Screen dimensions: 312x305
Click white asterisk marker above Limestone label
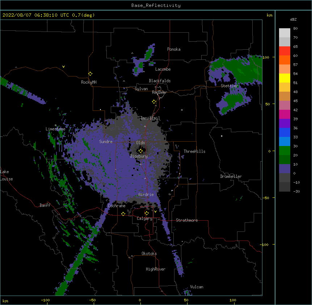click(x=55, y=125)
